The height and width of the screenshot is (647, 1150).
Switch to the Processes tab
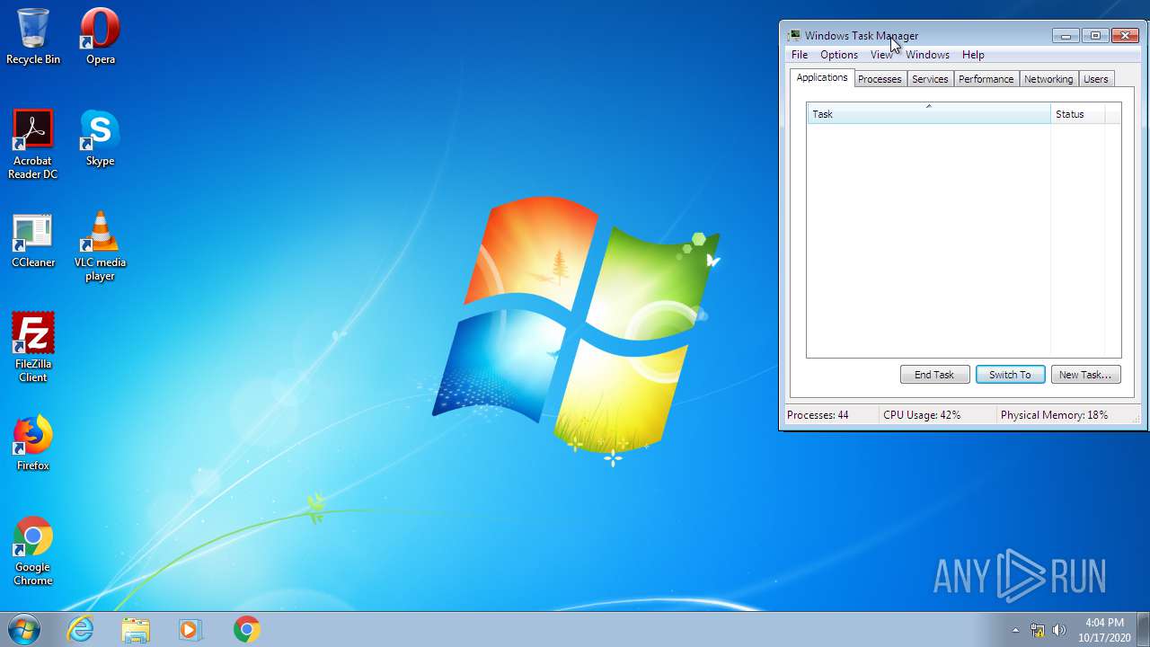[880, 79]
